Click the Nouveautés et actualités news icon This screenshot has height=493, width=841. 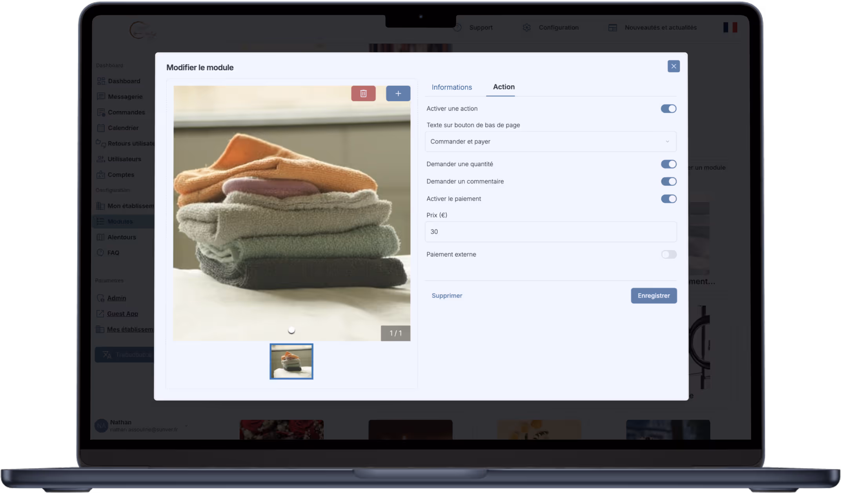pos(612,27)
